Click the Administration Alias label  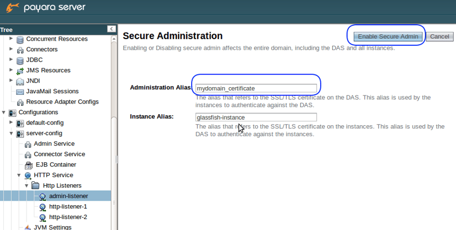(x=160, y=87)
